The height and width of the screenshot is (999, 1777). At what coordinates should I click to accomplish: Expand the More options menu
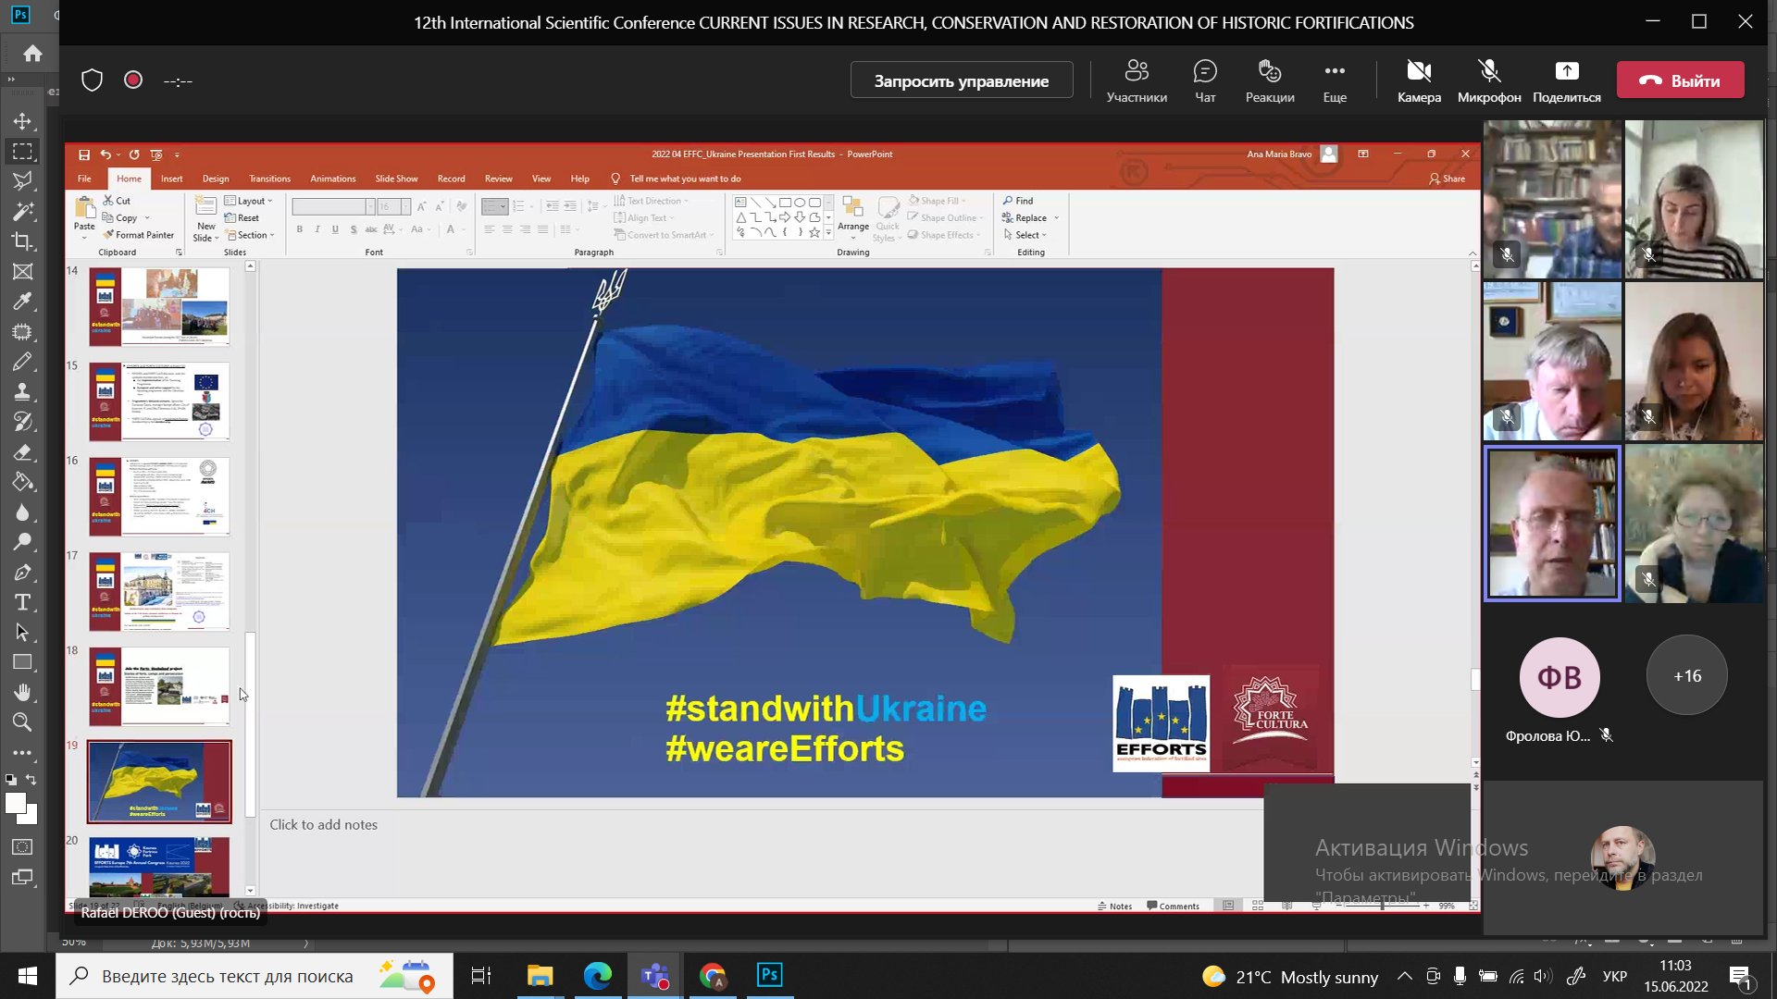point(1335,81)
